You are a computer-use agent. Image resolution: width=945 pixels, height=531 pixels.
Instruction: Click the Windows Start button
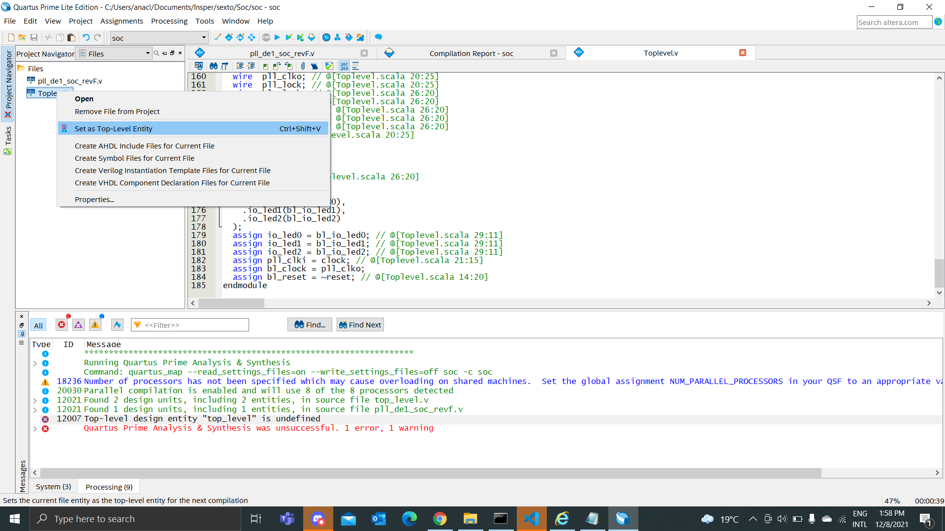click(15, 519)
